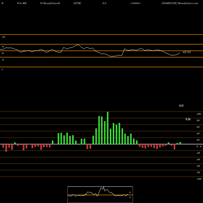Click the -40 label on MR histogram axis
The width and height of the screenshot is (203, 203).
point(198,160)
